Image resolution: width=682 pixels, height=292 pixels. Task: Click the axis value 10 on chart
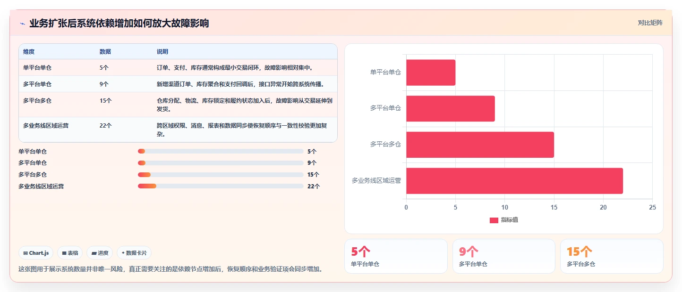click(x=505, y=207)
